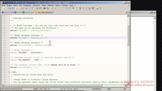The width and height of the screenshot is (162, 91).
Task: Open the Файл menu
Action: pos(3,5)
